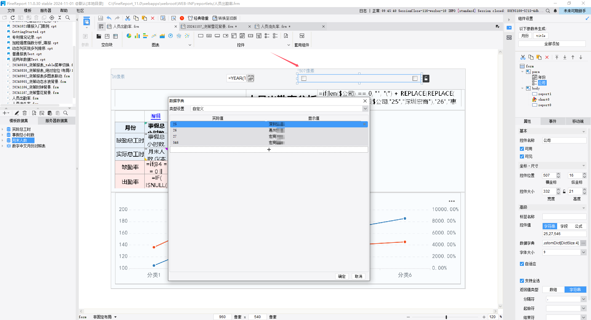Click the ellipsis button beside 数据字典 field
The height and width of the screenshot is (320, 591).
[583, 243]
